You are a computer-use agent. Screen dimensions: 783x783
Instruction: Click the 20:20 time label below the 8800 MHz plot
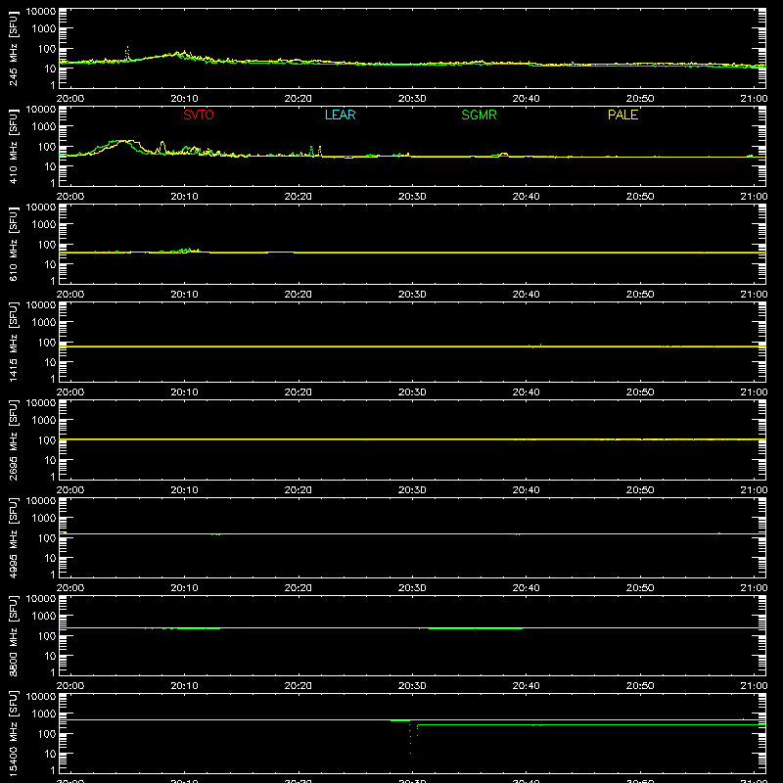(299, 686)
